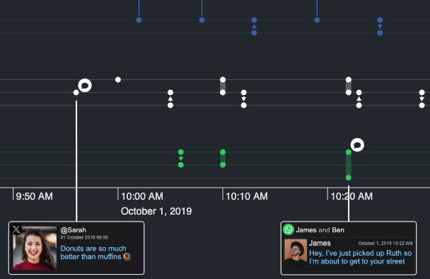Viewport: 430px width, 279px height.
Task: Click the 10:20 AM time axis label
Action: 351,196
